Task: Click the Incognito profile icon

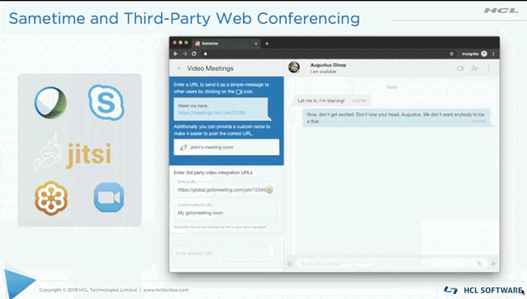Action: coord(484,54)
